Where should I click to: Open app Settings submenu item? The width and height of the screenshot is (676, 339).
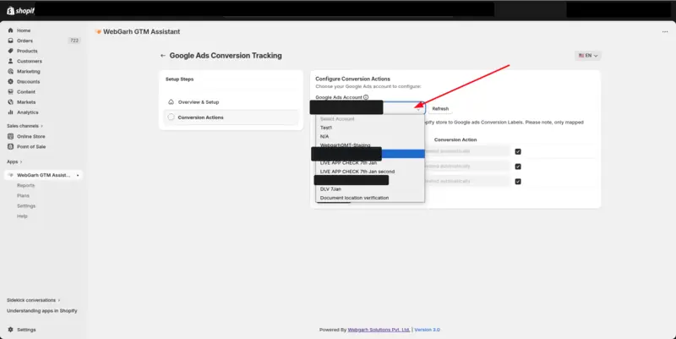pyautogui.click(x=26, y=206)
